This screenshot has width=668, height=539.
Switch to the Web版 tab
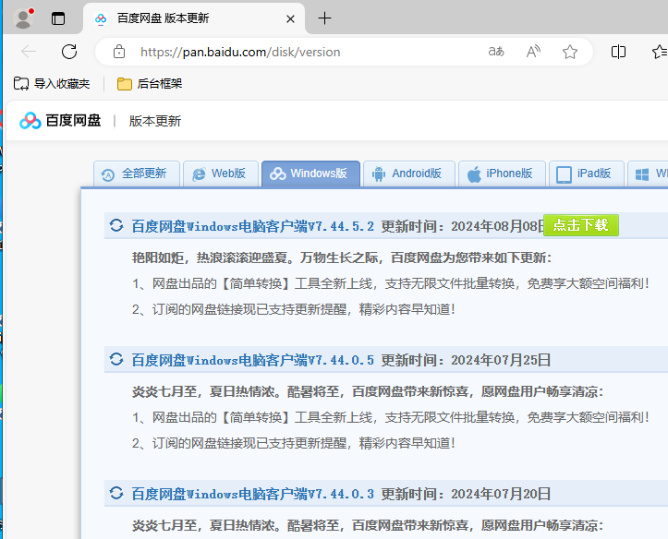tap(221, 174)
